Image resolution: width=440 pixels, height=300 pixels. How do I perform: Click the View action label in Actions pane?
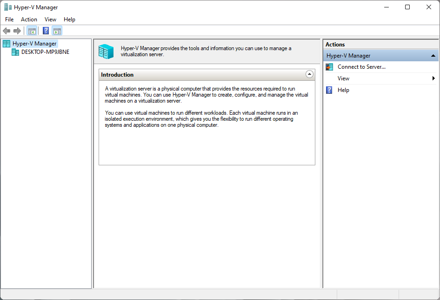click(343, 78)
